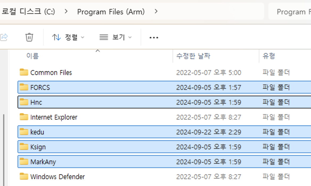Open the 정렬 sort dropdown
Screen dimensions: 311x186
pyautogui.click(x=68, y=37)
